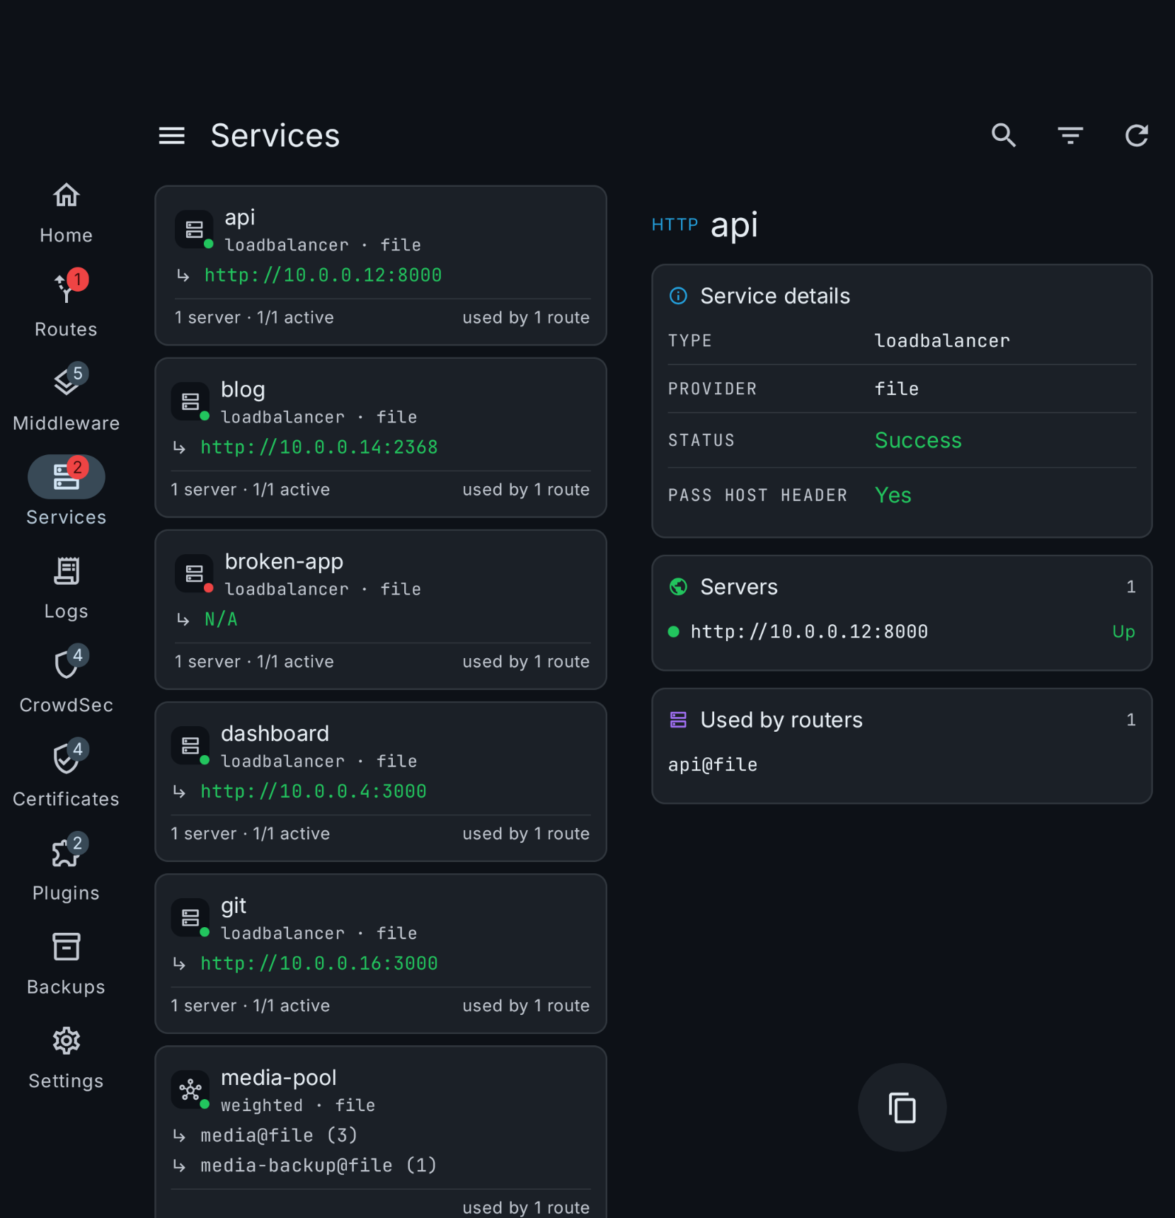
Task: Select the broken-app service card
Action: click(x=381, y=609)
